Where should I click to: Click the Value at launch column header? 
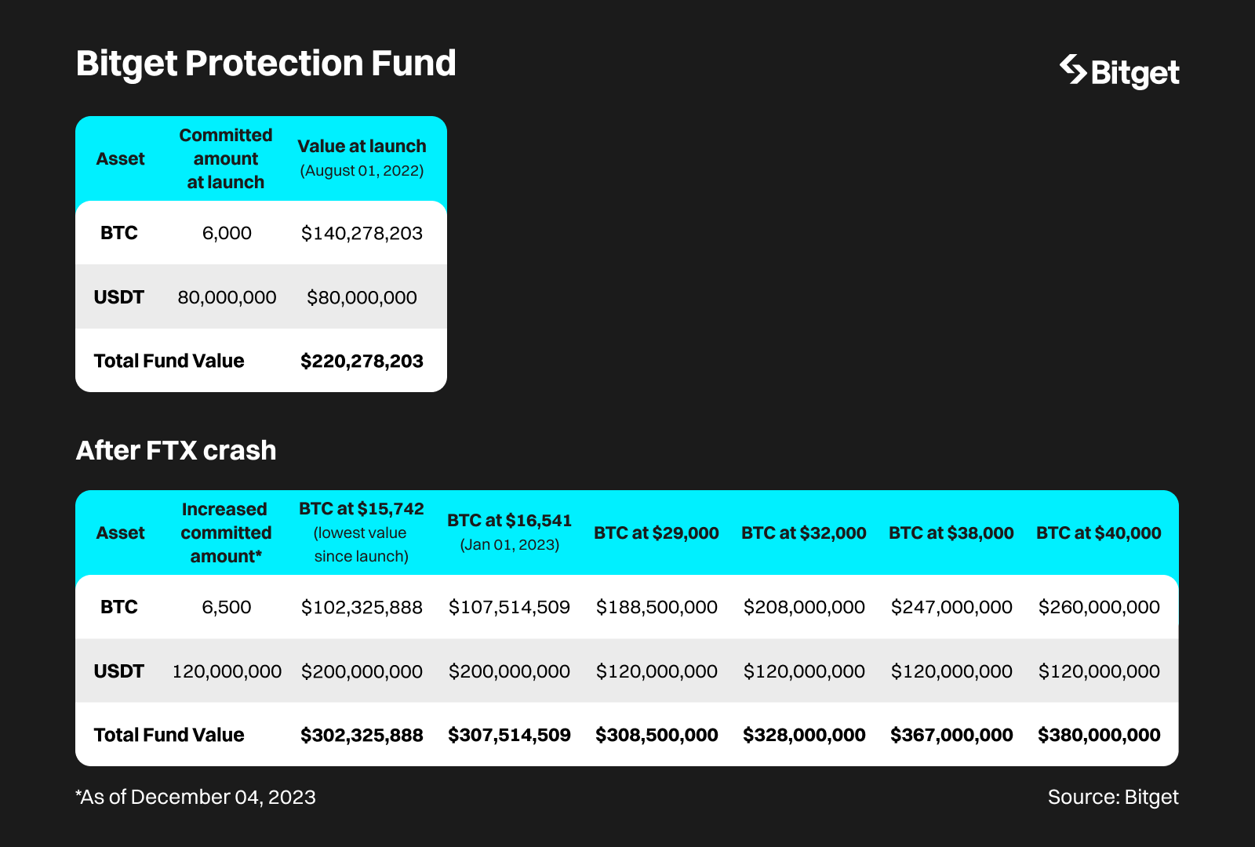point(362,158)
